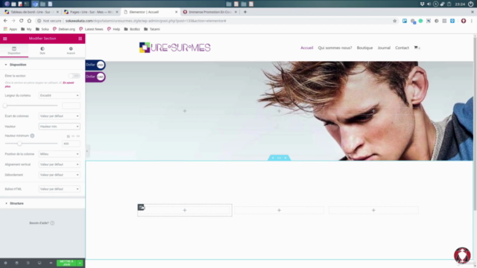
Task: Switch to Pages - Ure - Sur - Mes browser tab
Action: (91, 12)
